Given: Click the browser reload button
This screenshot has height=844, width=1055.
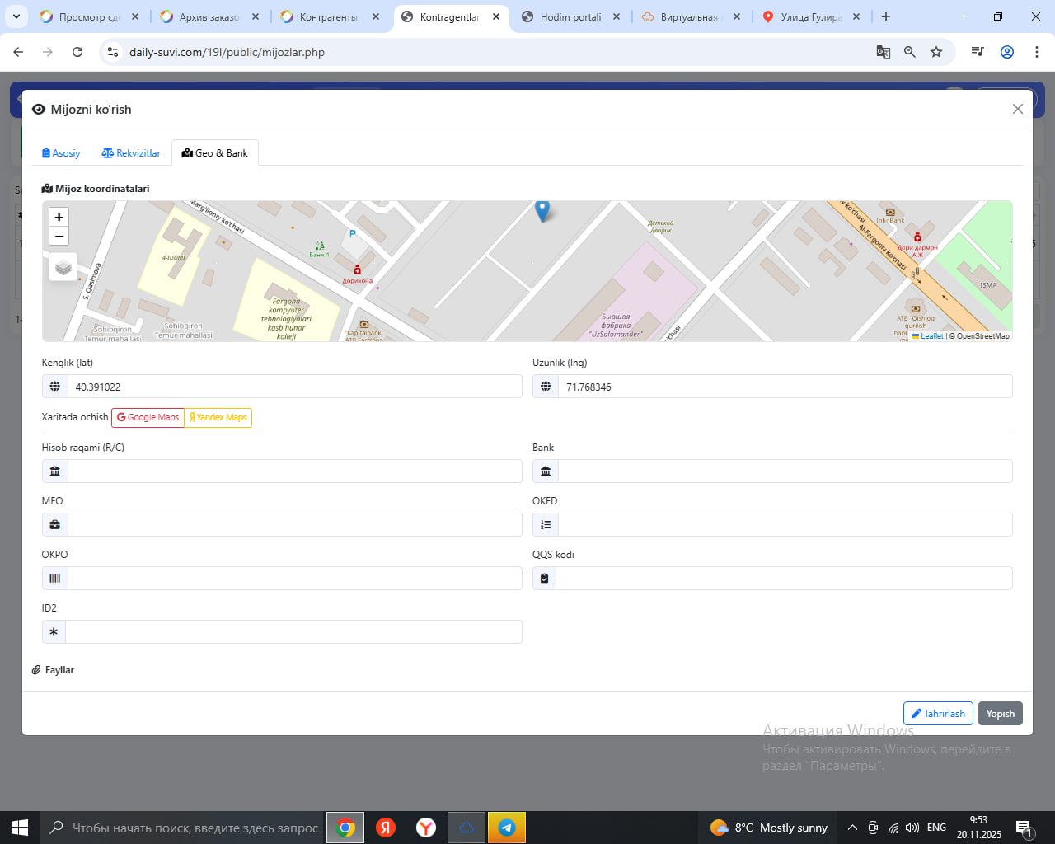Looking at the screenshot, I should [x=77, y=52].
